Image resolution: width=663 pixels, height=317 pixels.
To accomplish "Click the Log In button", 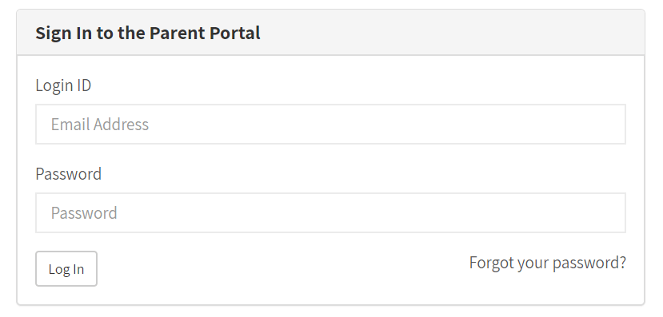I will 66,269.
